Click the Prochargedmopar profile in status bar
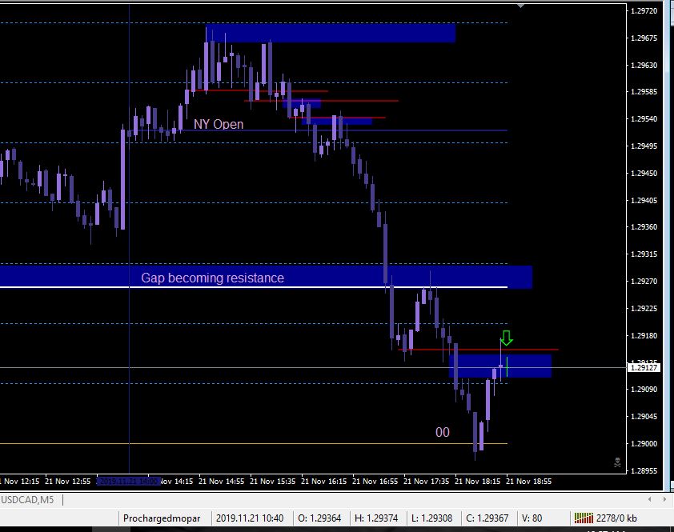674x532 pixels. click(x=162, y=518)
